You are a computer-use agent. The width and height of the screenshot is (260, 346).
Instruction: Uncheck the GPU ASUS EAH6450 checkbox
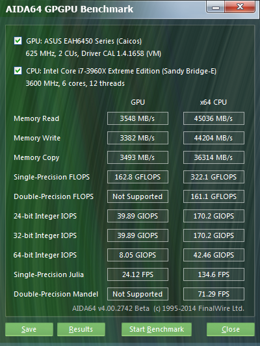pyautogui.click(x=18, y=41)
